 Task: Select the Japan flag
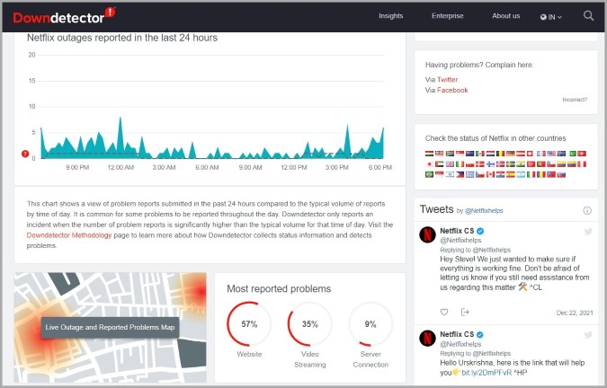point(429,164)
